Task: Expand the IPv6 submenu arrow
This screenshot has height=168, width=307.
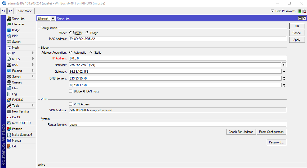Action: (33, 65)
